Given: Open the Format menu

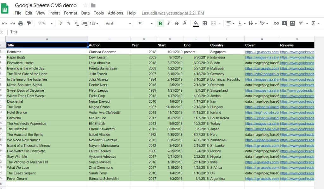Looking at the screenshot, I should click(70, 13).
